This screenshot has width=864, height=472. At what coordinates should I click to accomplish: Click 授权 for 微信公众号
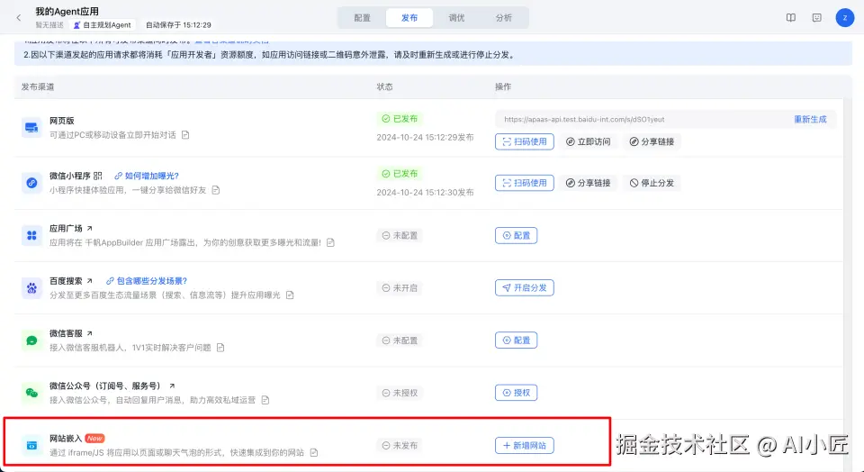tap(517, 393)
